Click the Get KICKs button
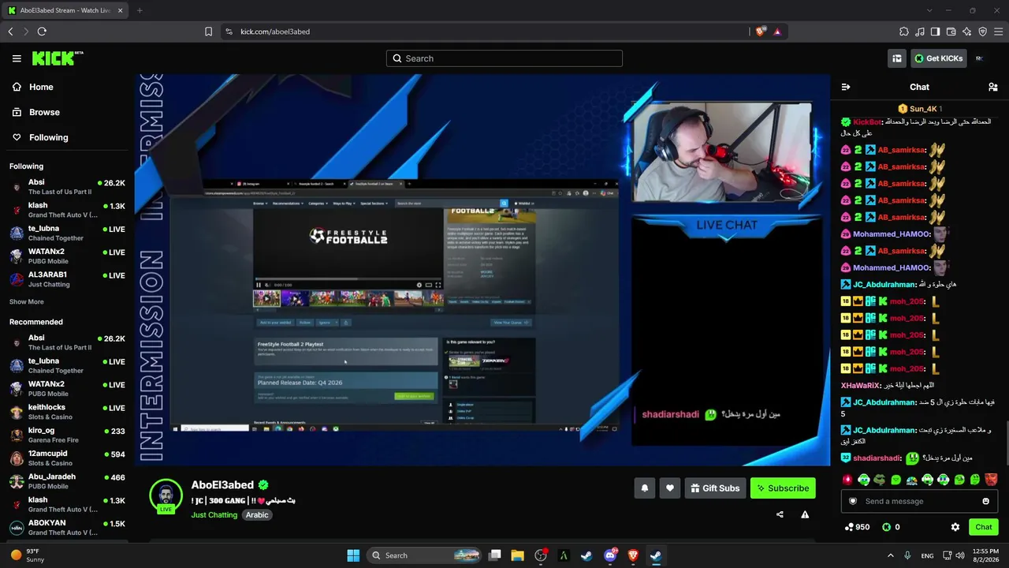 938,58
